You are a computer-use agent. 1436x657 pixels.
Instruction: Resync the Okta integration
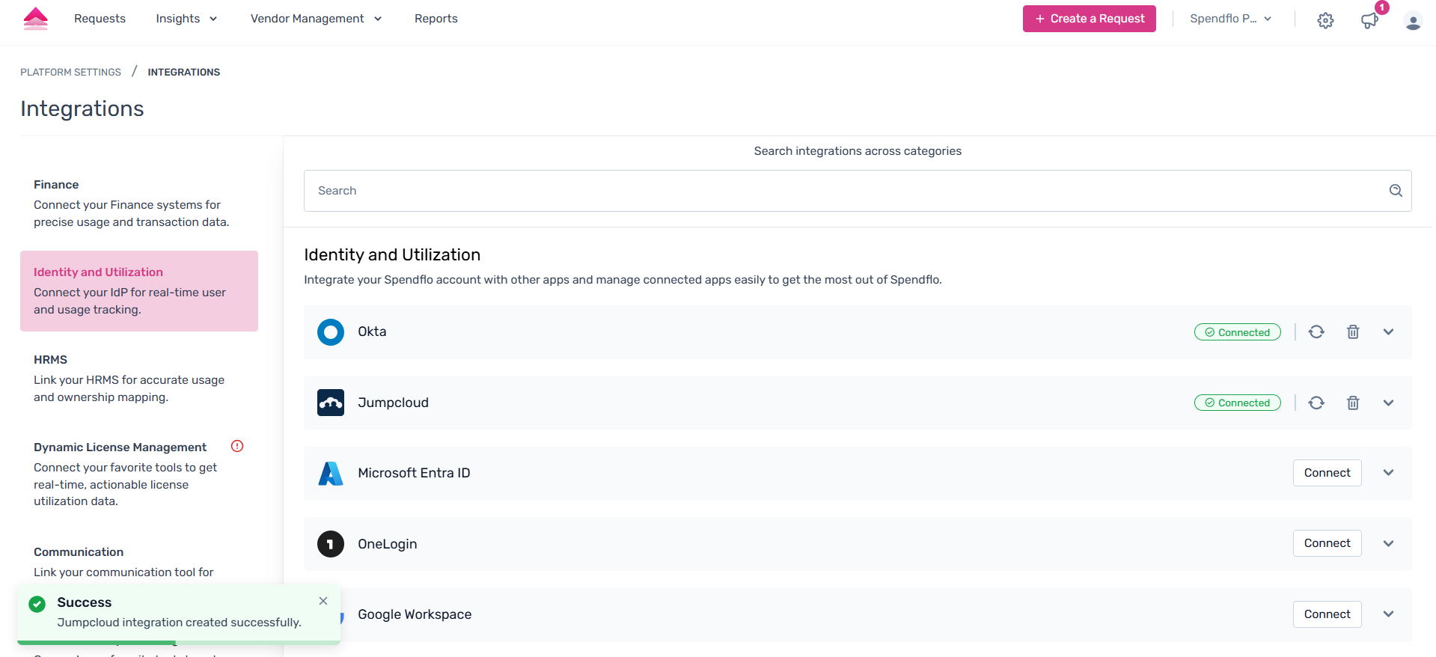point(1316,332)
